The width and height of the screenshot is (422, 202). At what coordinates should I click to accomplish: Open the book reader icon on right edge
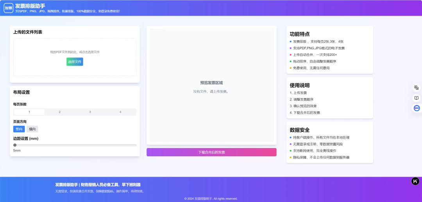[417, 98]
